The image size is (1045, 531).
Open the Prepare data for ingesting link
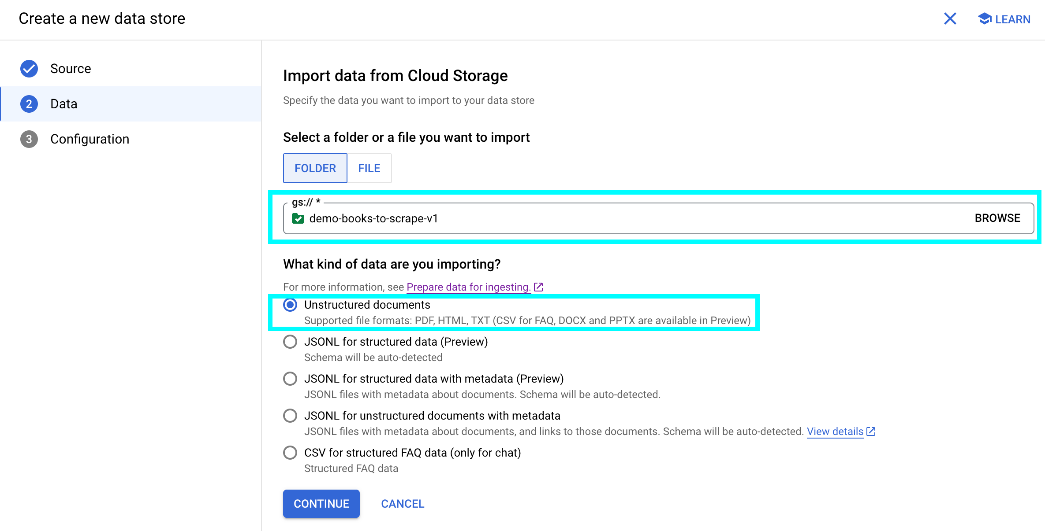coord(468,287)
